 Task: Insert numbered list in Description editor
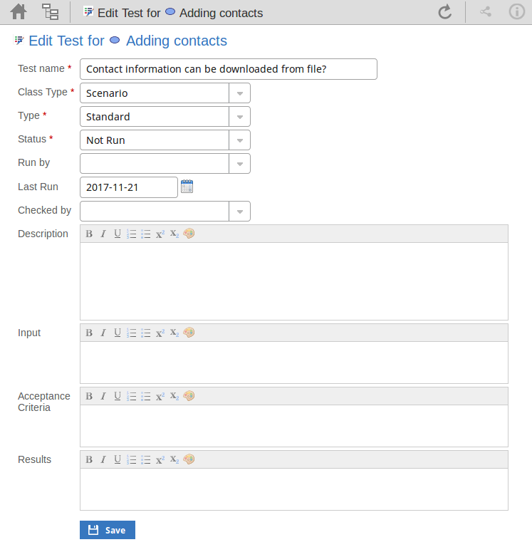pyautogui.click(x=132, y=234)
